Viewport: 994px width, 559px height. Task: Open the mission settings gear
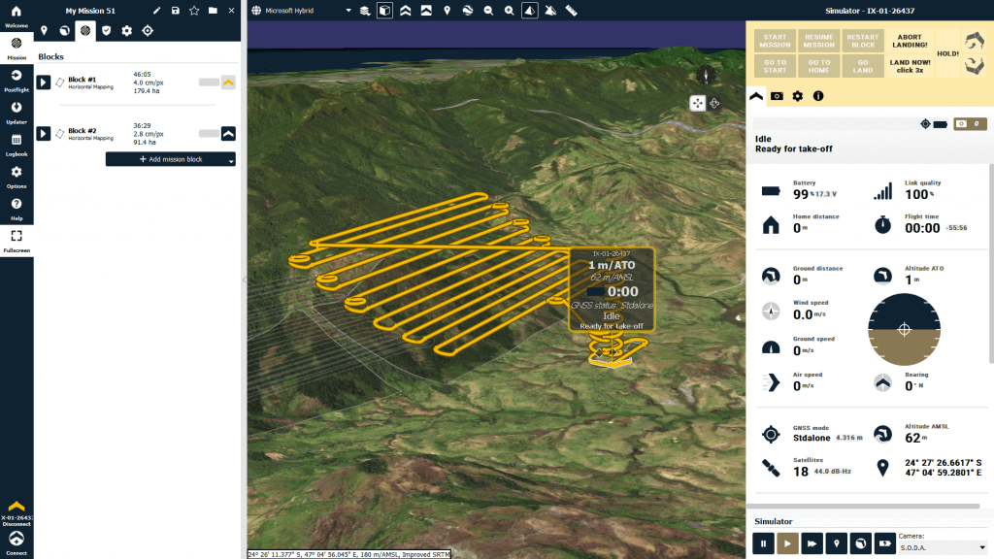(x=128, y=30)
